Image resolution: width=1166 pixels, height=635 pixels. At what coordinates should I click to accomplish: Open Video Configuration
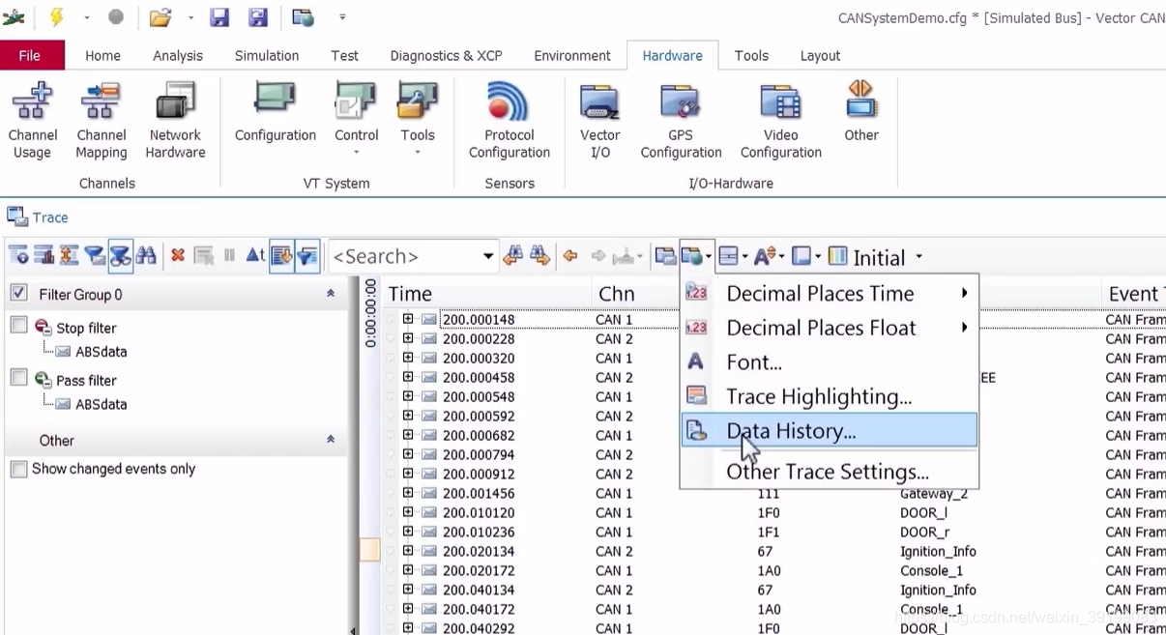click(781, 121)
